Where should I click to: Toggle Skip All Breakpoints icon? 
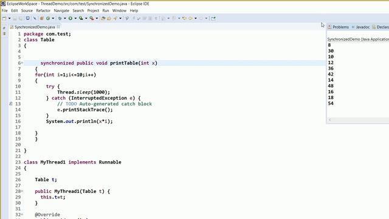pos(35,18)
